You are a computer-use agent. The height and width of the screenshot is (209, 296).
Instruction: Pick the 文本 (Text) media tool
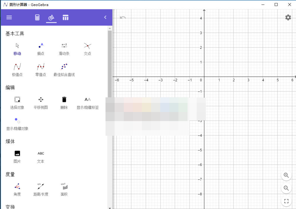(40, 156)
